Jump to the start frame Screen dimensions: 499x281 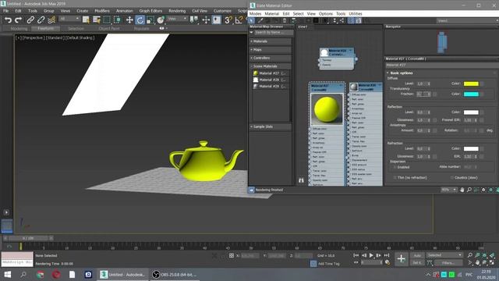pyautogui.click(x=356, y=255)
